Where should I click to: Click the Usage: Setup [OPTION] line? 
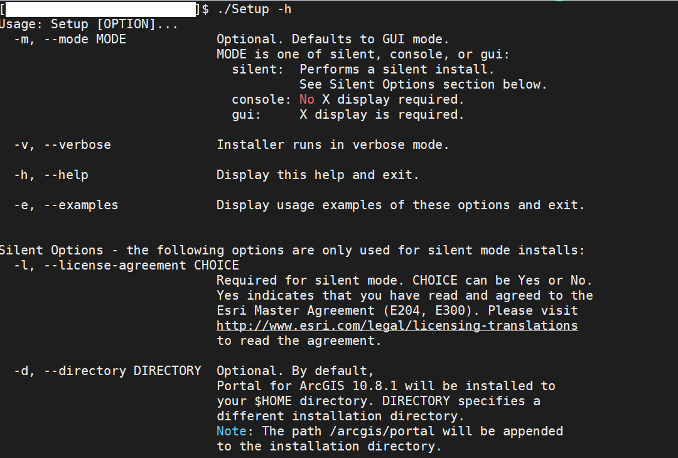pyautogui.click(x=89, y=25)
